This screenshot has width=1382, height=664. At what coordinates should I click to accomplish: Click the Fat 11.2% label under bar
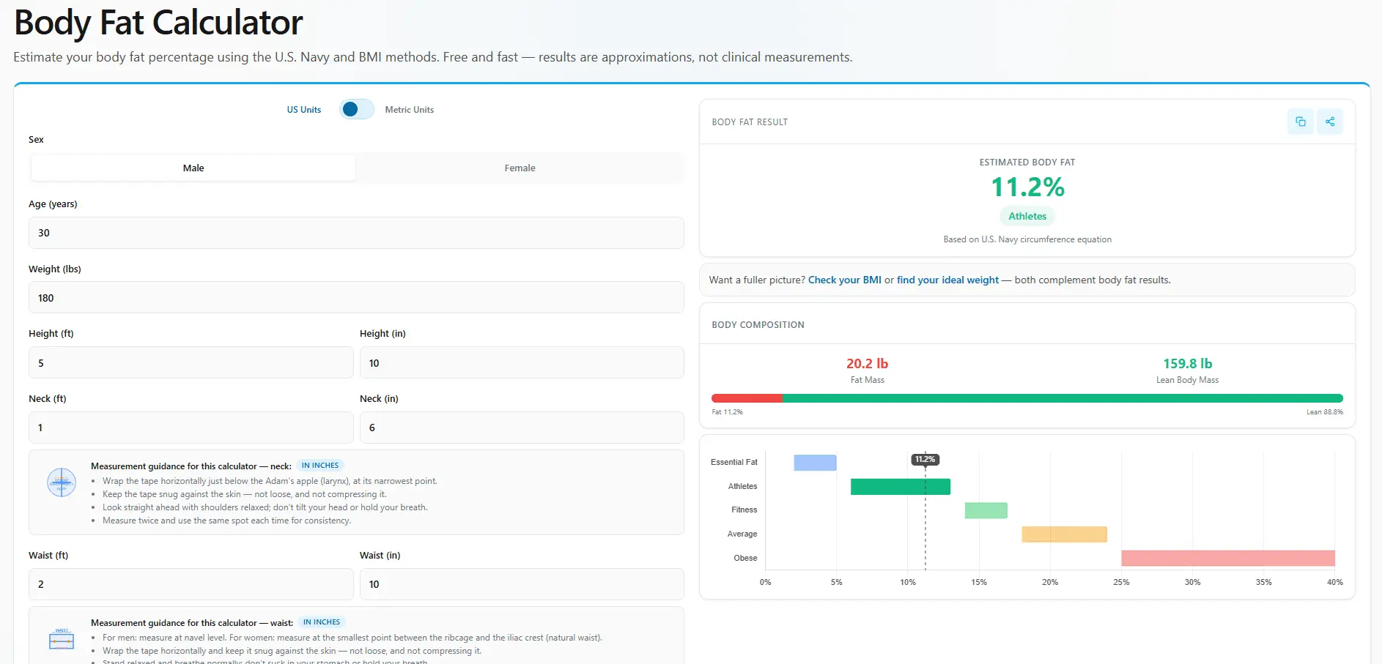click(x=728, y=412)
